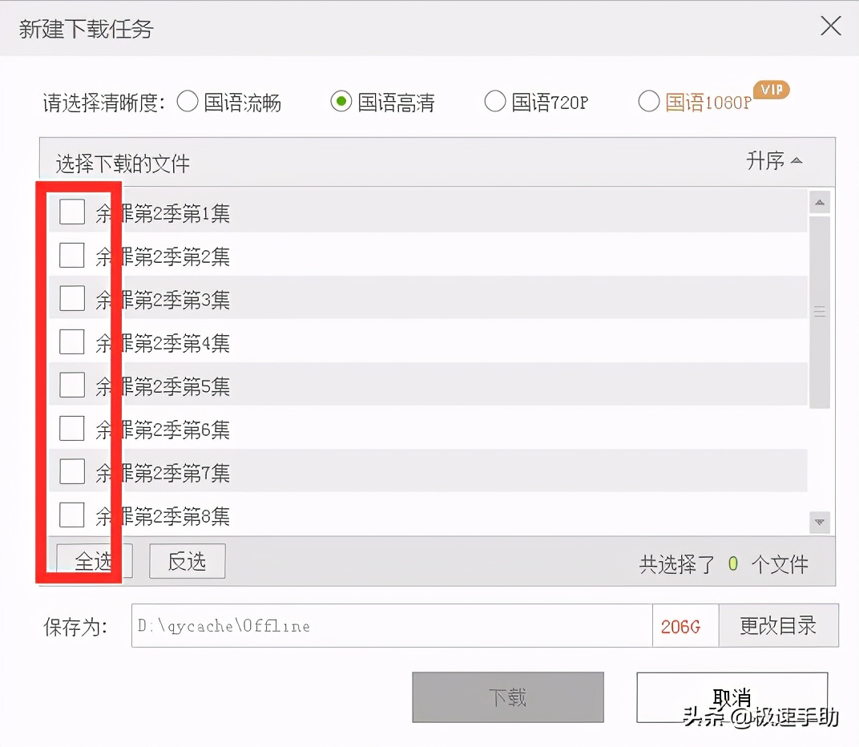Choose the 国语720P resolution

(x=494, y=102)
